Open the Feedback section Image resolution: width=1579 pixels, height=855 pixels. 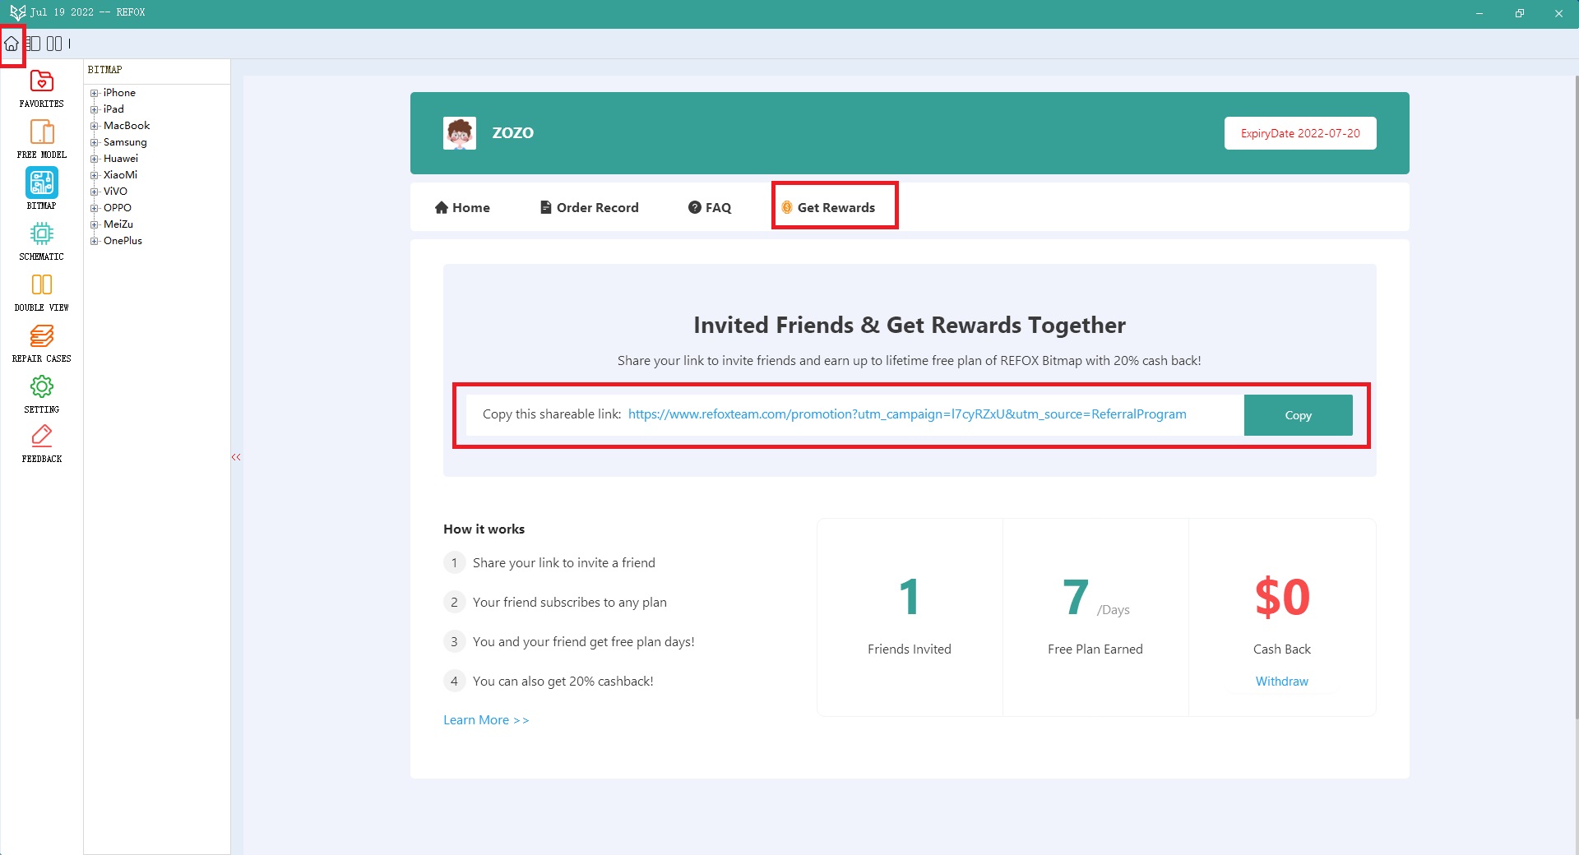coord(42,445)
